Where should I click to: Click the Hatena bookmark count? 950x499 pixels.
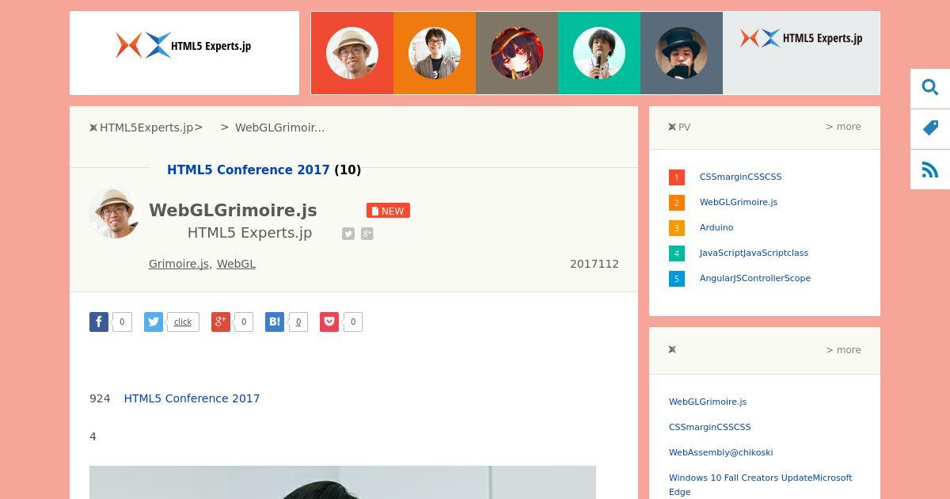[x=298, y=322]
